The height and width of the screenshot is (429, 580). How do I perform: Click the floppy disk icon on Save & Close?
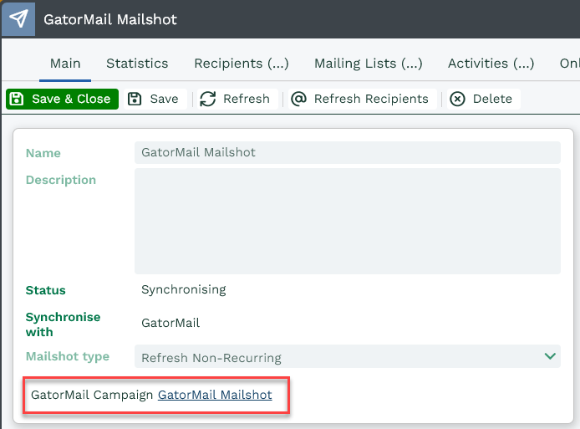pos(17,99)
